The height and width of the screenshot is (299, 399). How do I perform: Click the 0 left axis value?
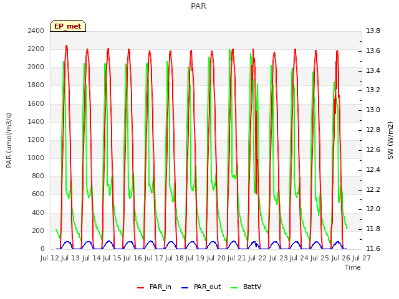click(x=42, y=249)
